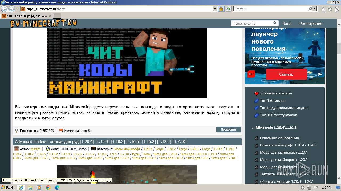Open the IE Tools gear icon
This screenshot has width=341, height=191.
click(x=337, y=9)
